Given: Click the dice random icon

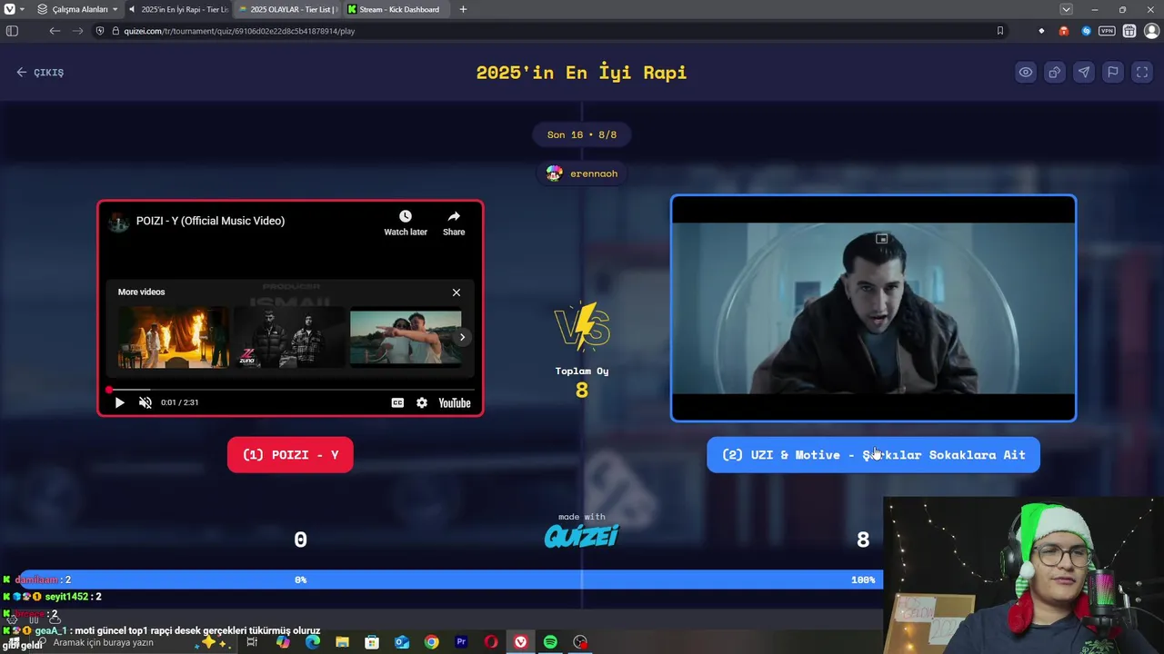Looking at the screenshot, I should coord(1055,73).
